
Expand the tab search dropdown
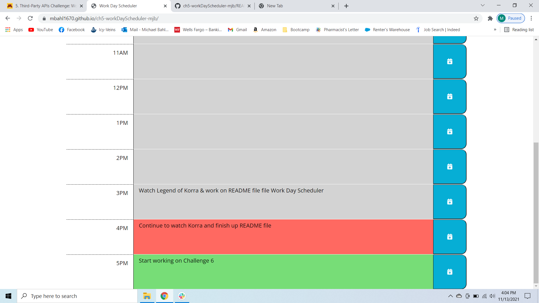(483, 5)
